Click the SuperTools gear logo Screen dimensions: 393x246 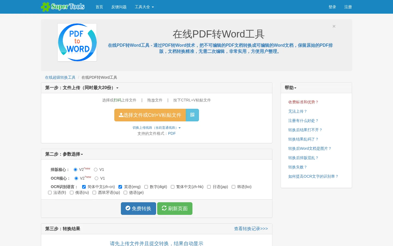coord(63,7)
